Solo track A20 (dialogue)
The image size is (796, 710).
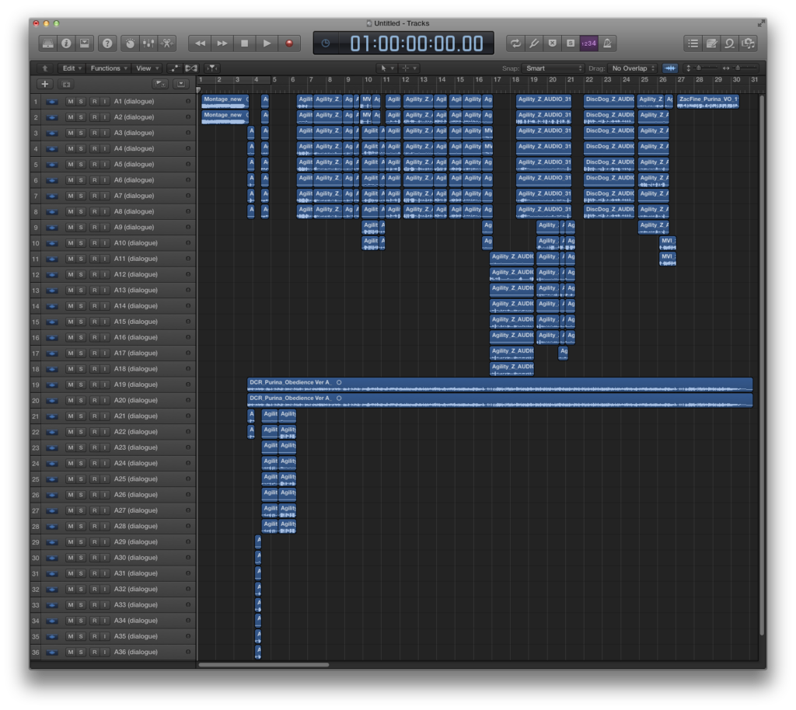click(81, 401)
